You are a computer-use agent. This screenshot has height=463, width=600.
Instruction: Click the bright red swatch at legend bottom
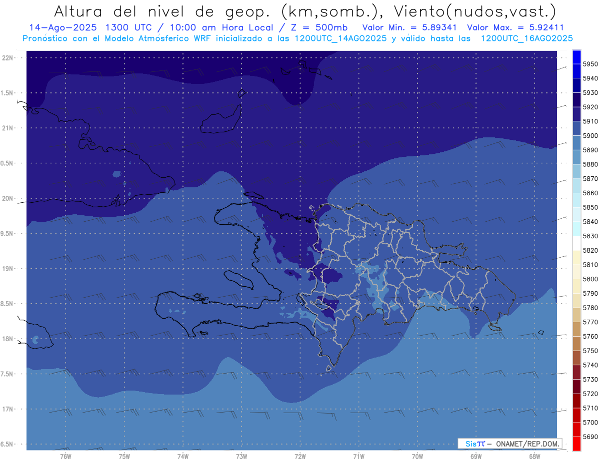(576, 444)
